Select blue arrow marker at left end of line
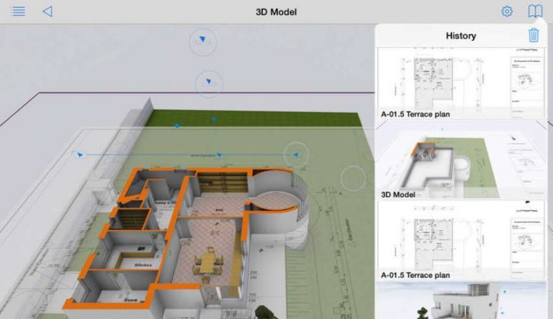The image size is (553, 319). (x=79, y=154)
